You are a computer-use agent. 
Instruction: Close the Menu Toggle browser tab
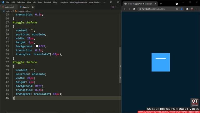tap(155, 4)
